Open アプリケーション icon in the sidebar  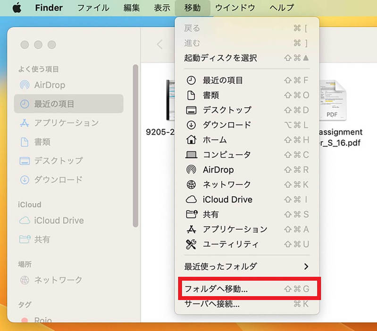(25, 123)
